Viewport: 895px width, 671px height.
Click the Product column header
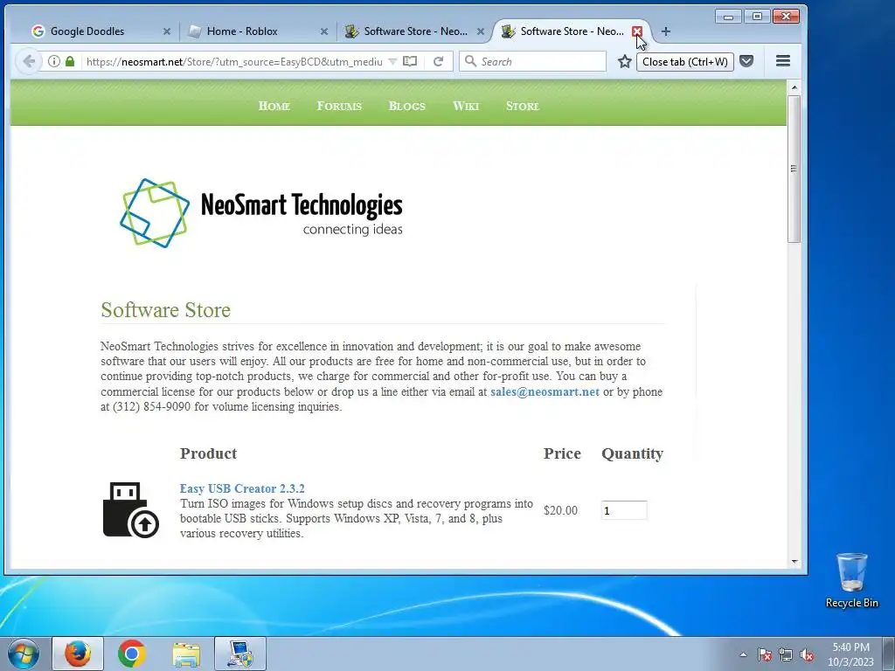click(208, 453)
